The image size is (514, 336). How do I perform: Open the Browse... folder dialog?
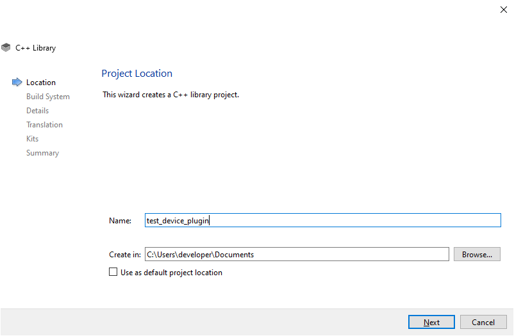point(477,255)
